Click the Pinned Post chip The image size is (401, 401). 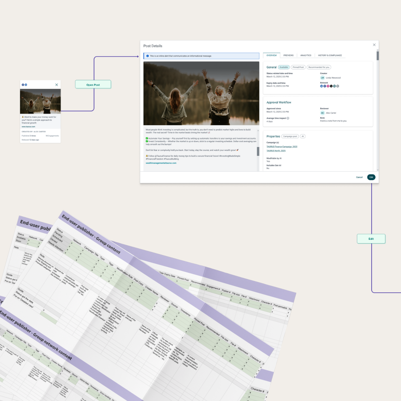point(298,67)
